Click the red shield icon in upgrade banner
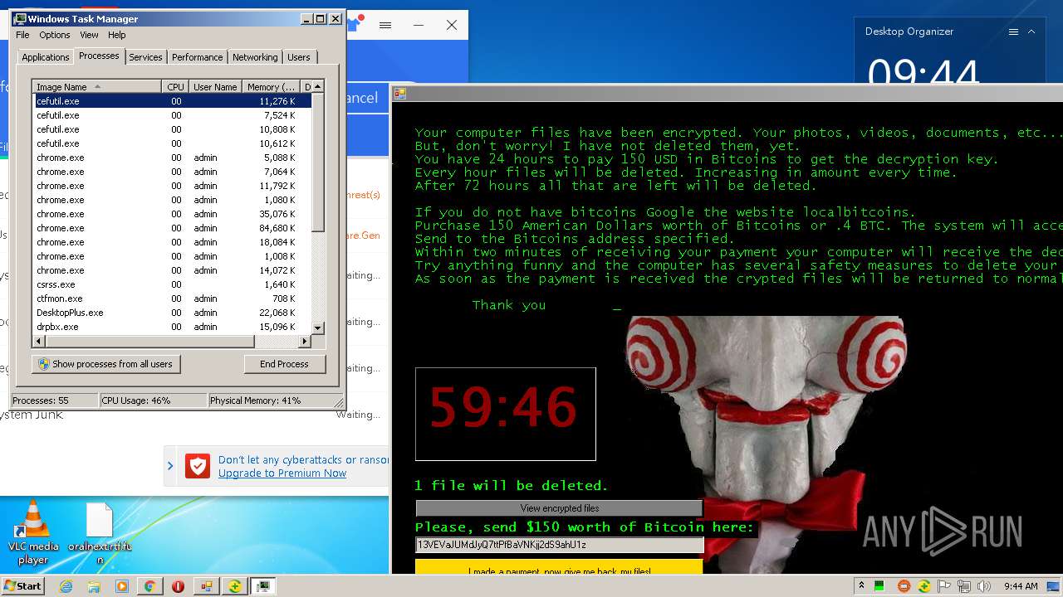This screenshot has height=597, width=1063. click(x=198, y=466)
